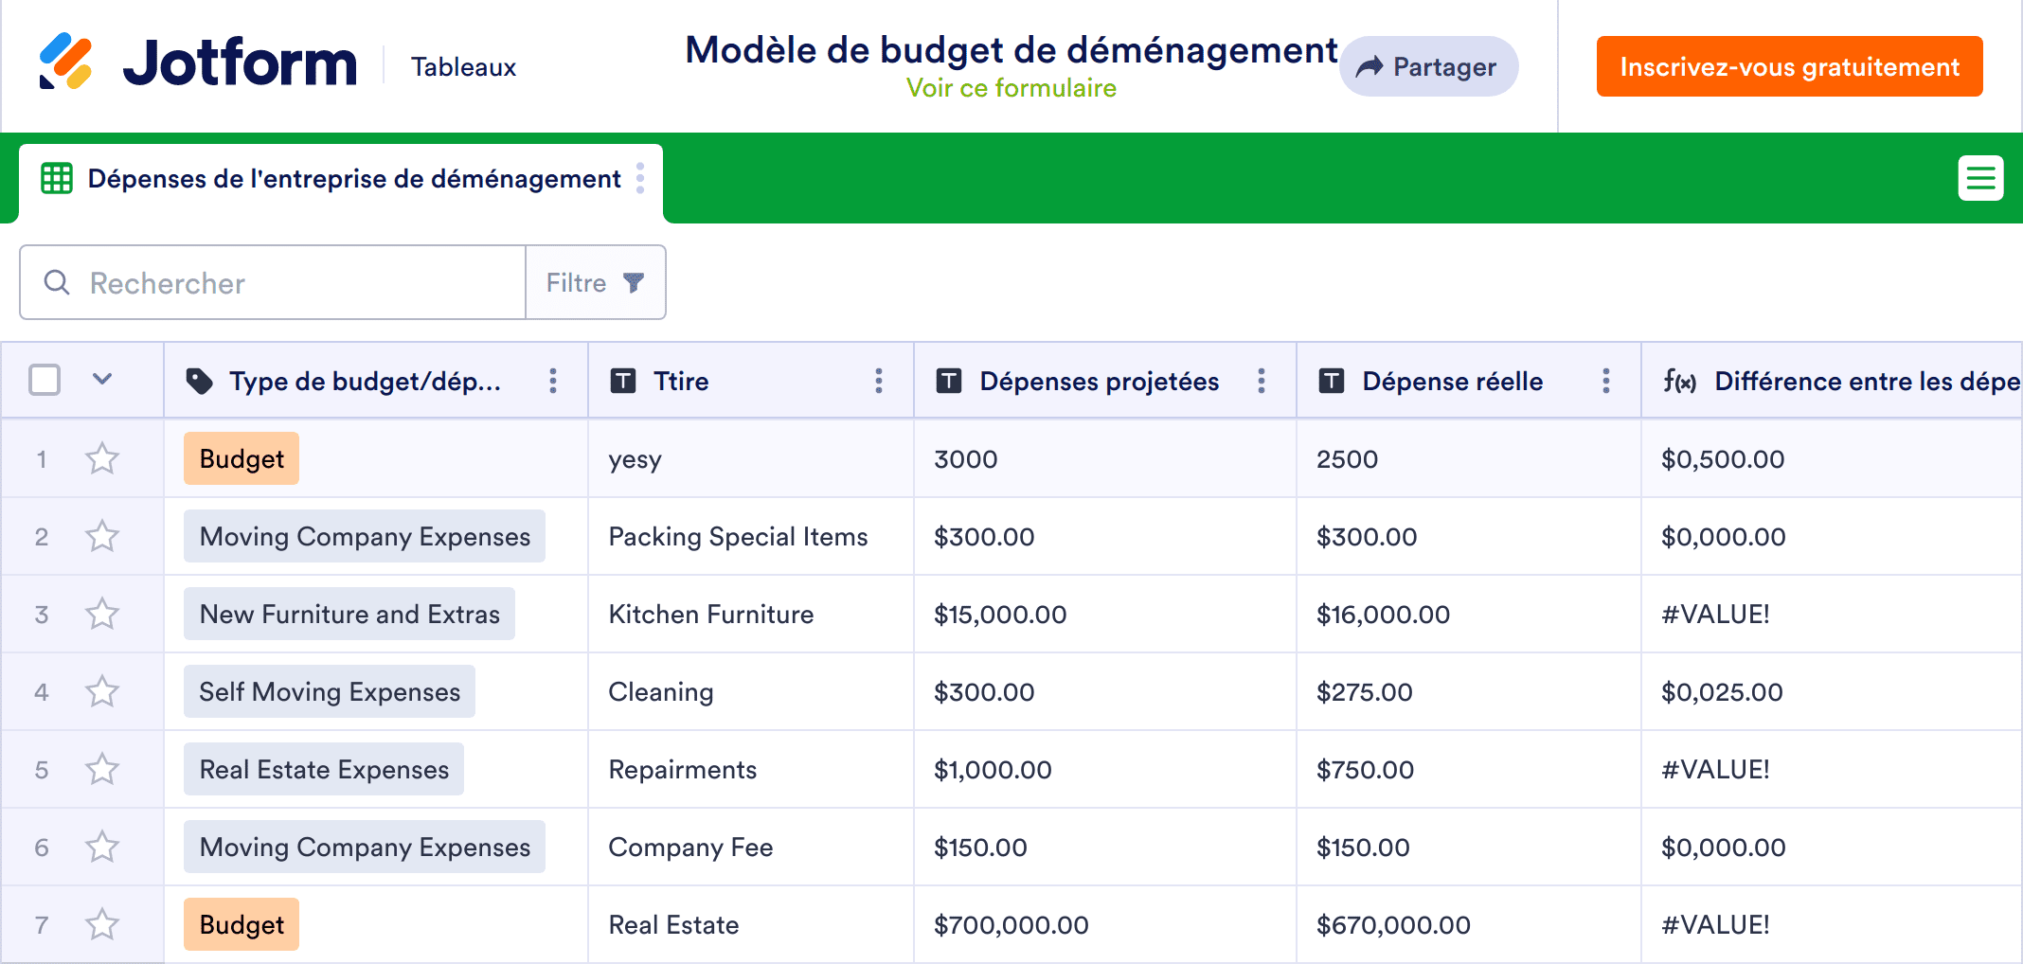Expand the selection dropdown chevron in header
Image resolution: width=2023 pixels, height=964 pixels.
tap(102, 380)
